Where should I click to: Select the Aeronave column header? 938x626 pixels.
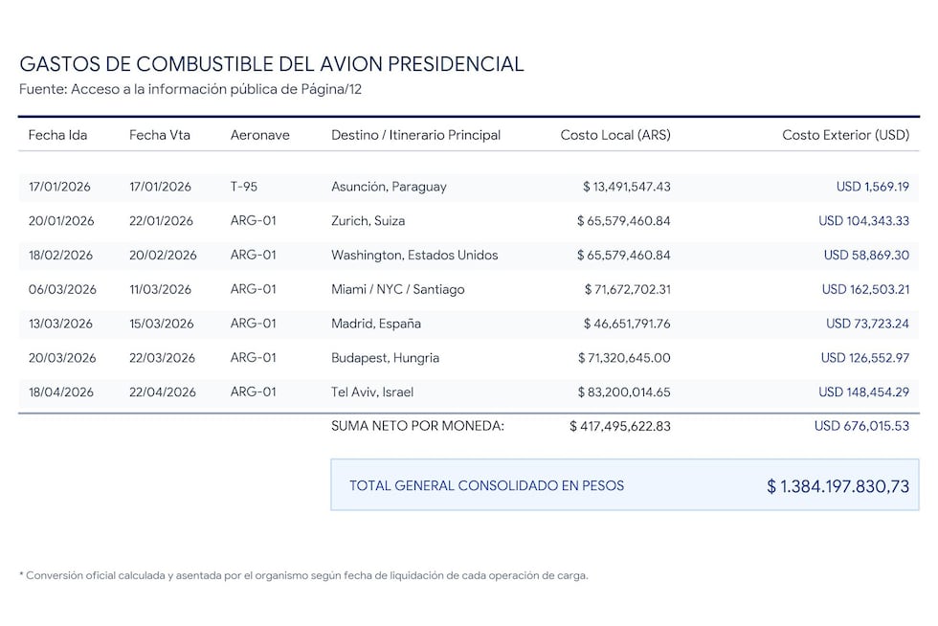pyautogui.click(x=259, y=135)
